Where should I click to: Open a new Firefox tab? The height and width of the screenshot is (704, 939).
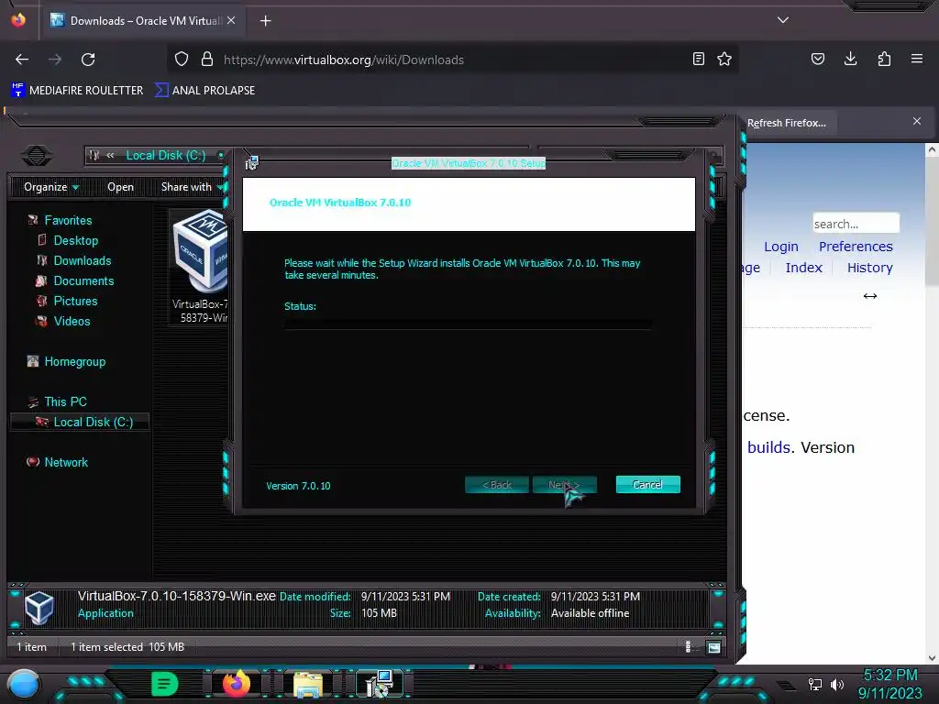265,21
